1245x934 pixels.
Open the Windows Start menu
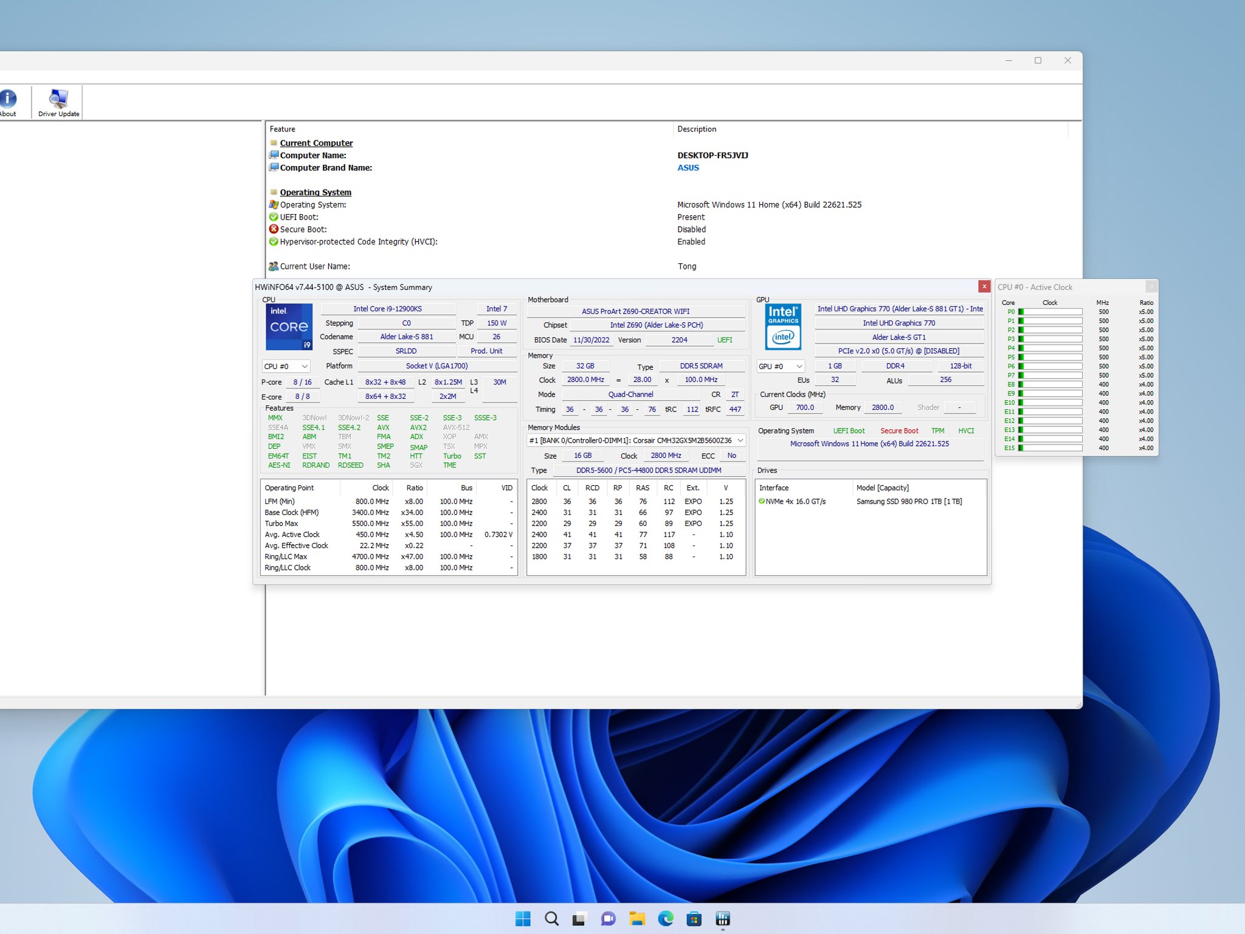(x=523, y=918)
